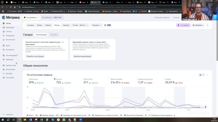Open date range 27 мая – 26 июн picker
218x122 pixels.
tap(80, 25)
